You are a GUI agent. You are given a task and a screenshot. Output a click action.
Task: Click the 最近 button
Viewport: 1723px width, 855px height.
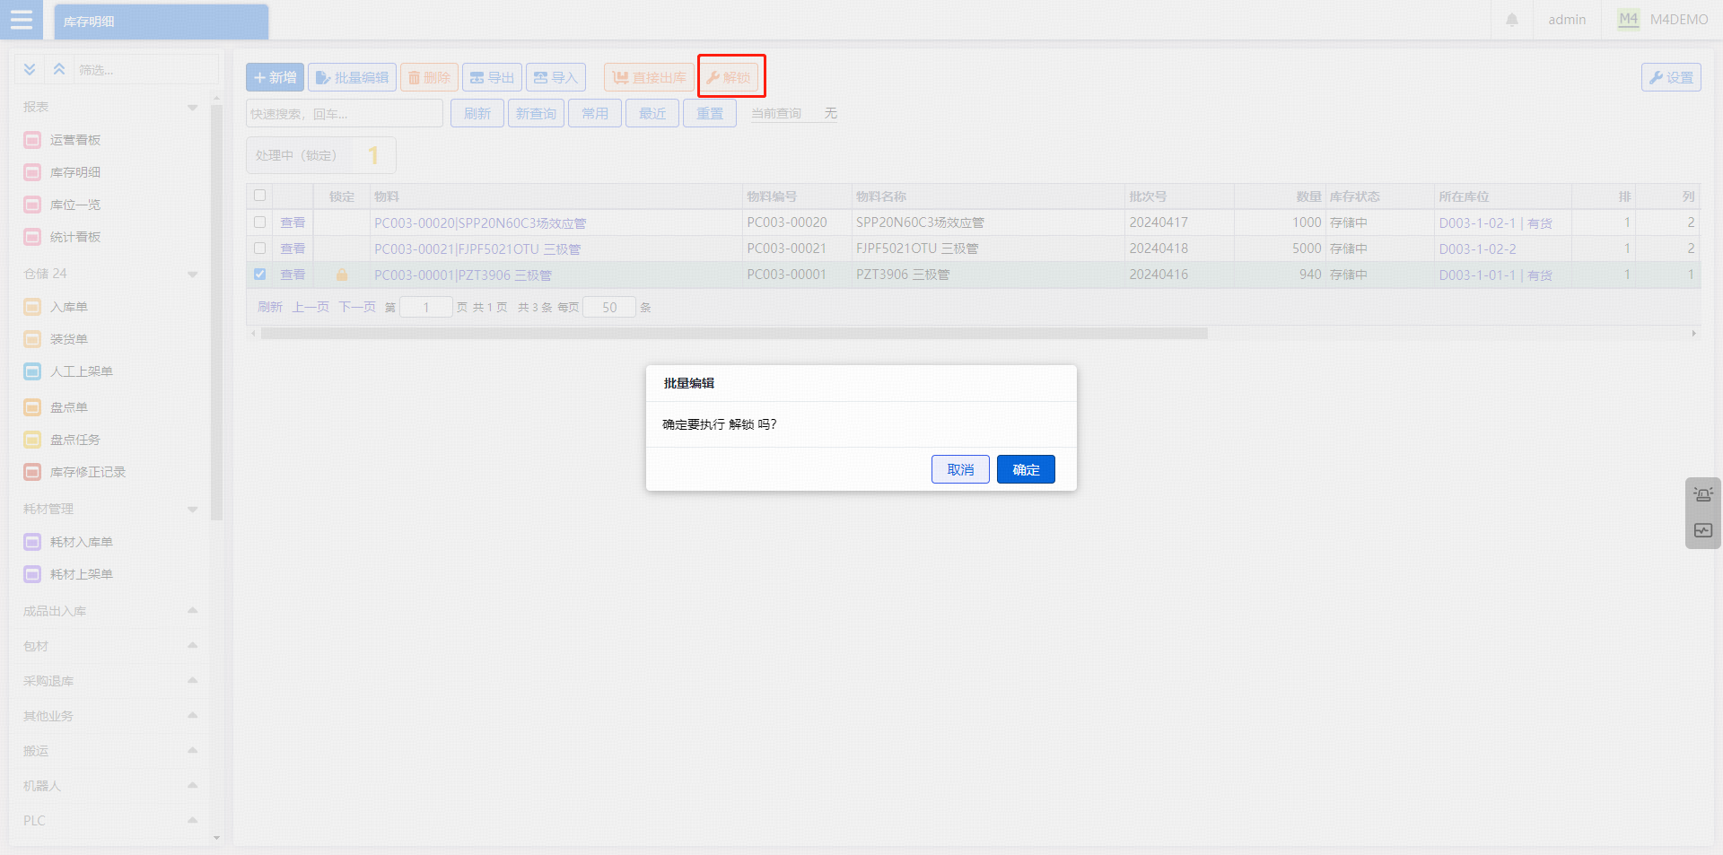[652, 113]
